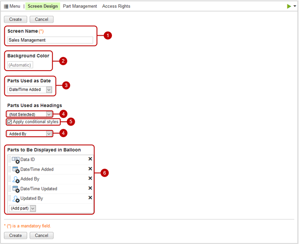Open the (Add part) dropdown
The width and height of the screenshot is (299, 244).
pyautogui.click(x=22, y=208)
